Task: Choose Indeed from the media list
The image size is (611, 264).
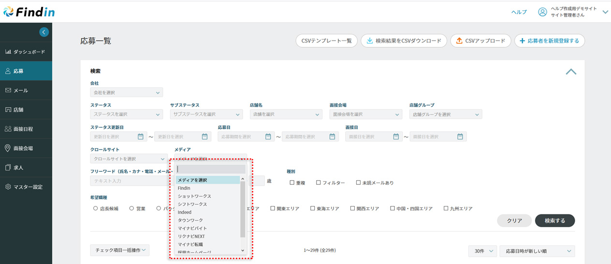Action: [185, 212]
